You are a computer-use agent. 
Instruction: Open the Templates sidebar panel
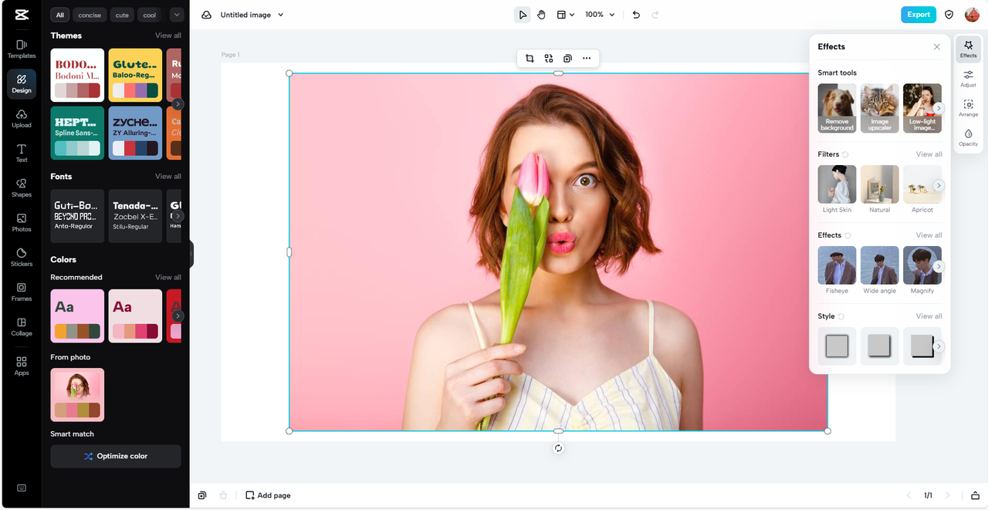(22, 49)
